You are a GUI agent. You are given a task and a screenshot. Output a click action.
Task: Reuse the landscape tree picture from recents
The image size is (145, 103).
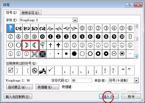[42, 71]
